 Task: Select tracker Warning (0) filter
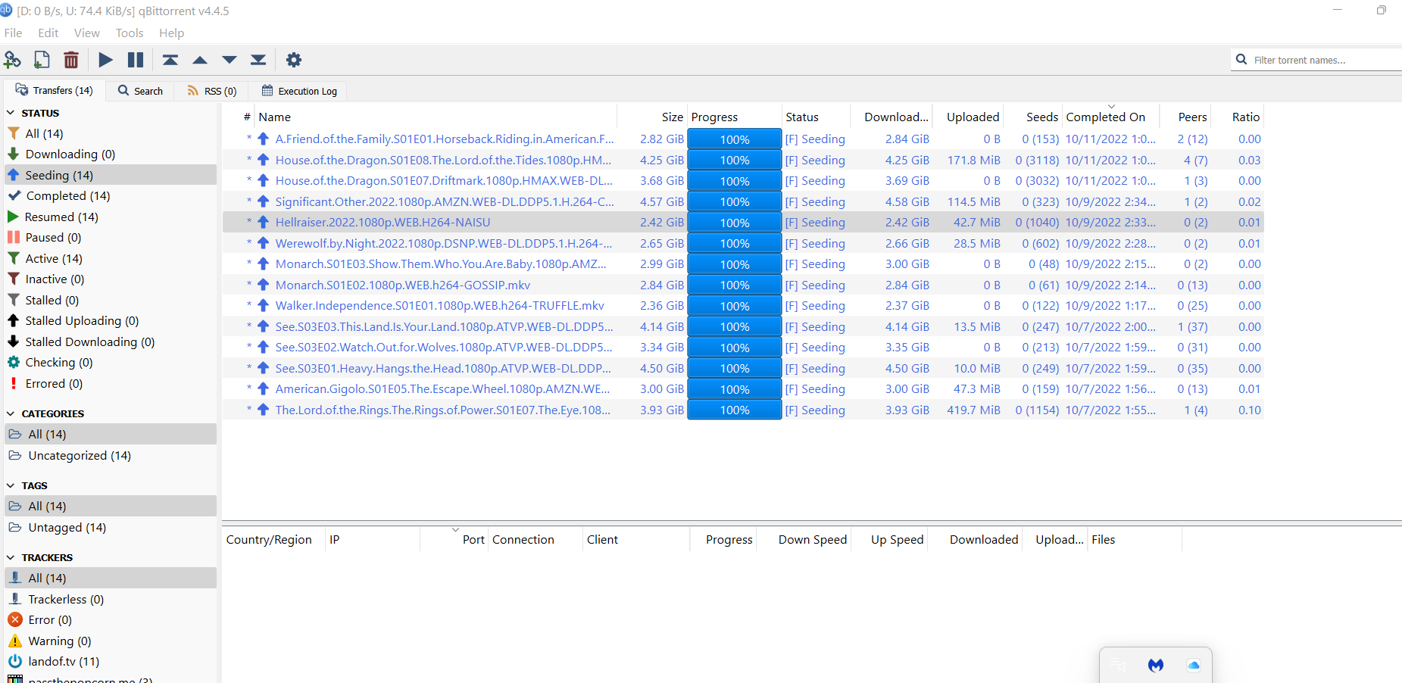point(111,641)
